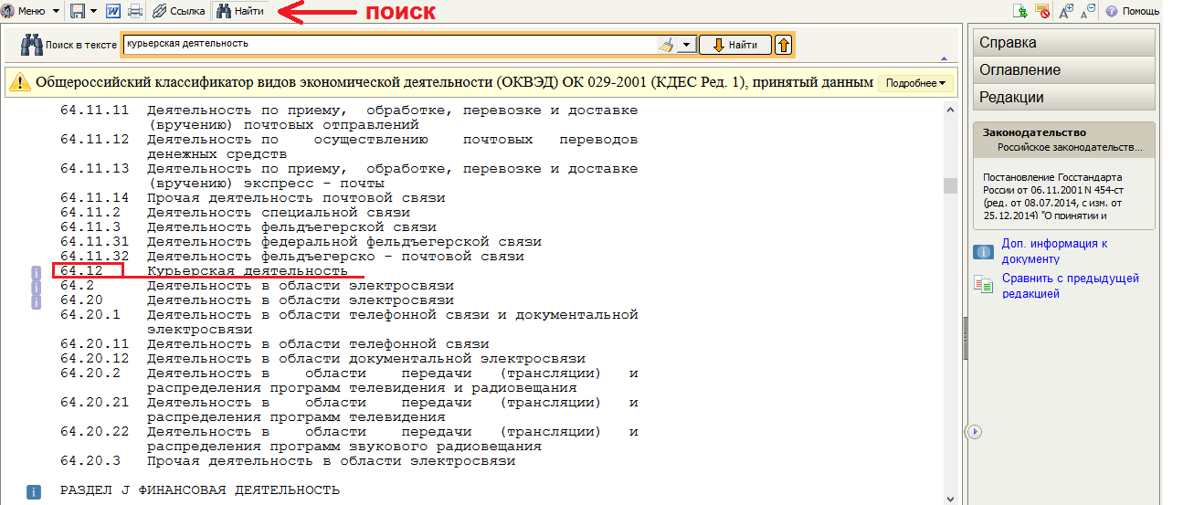Save document with the floppy disk icon

click(78, 11)
